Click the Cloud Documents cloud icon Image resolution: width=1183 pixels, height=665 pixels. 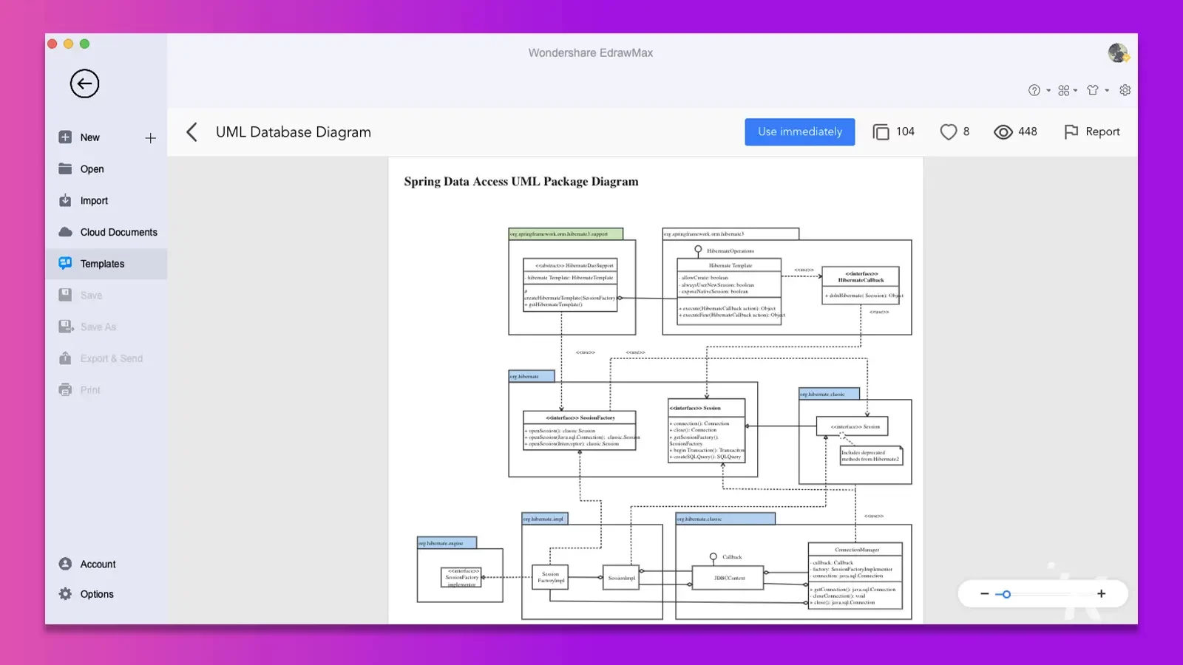(65, 232)
